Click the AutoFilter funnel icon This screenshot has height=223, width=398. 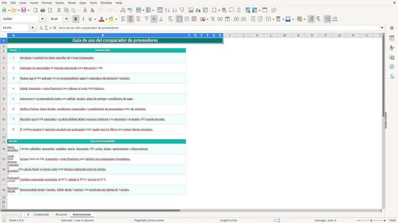[182, 10]
